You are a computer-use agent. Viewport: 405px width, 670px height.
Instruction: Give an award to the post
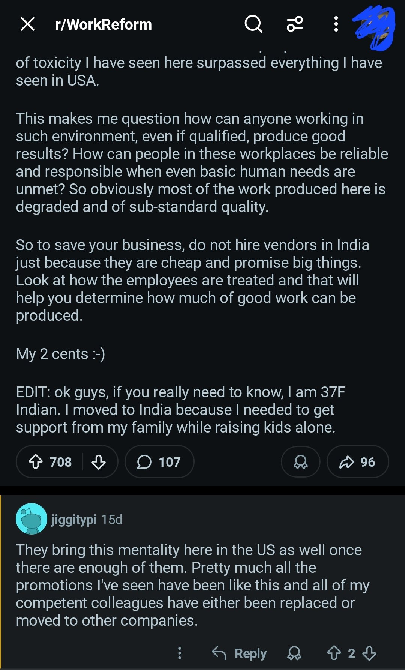300,462
